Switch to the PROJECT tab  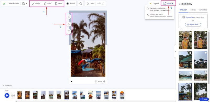pyautogui.click(x=183, y=10)
